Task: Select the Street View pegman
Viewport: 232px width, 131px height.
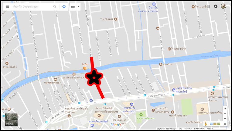Action: (206, 124)
